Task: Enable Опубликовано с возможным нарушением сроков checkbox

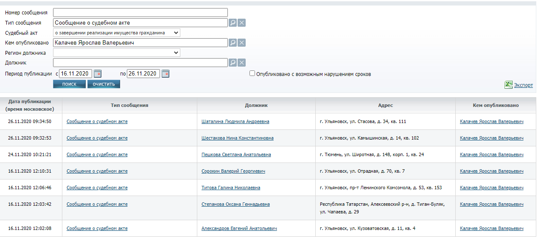Action: (x=252, y=73)
